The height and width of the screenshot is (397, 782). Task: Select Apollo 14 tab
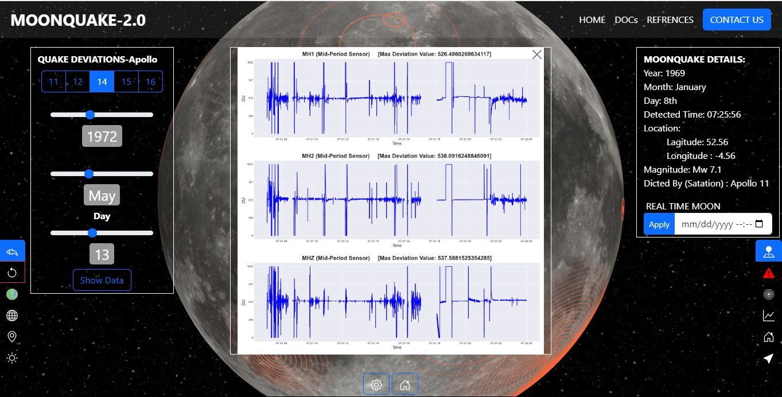(102, 81)
